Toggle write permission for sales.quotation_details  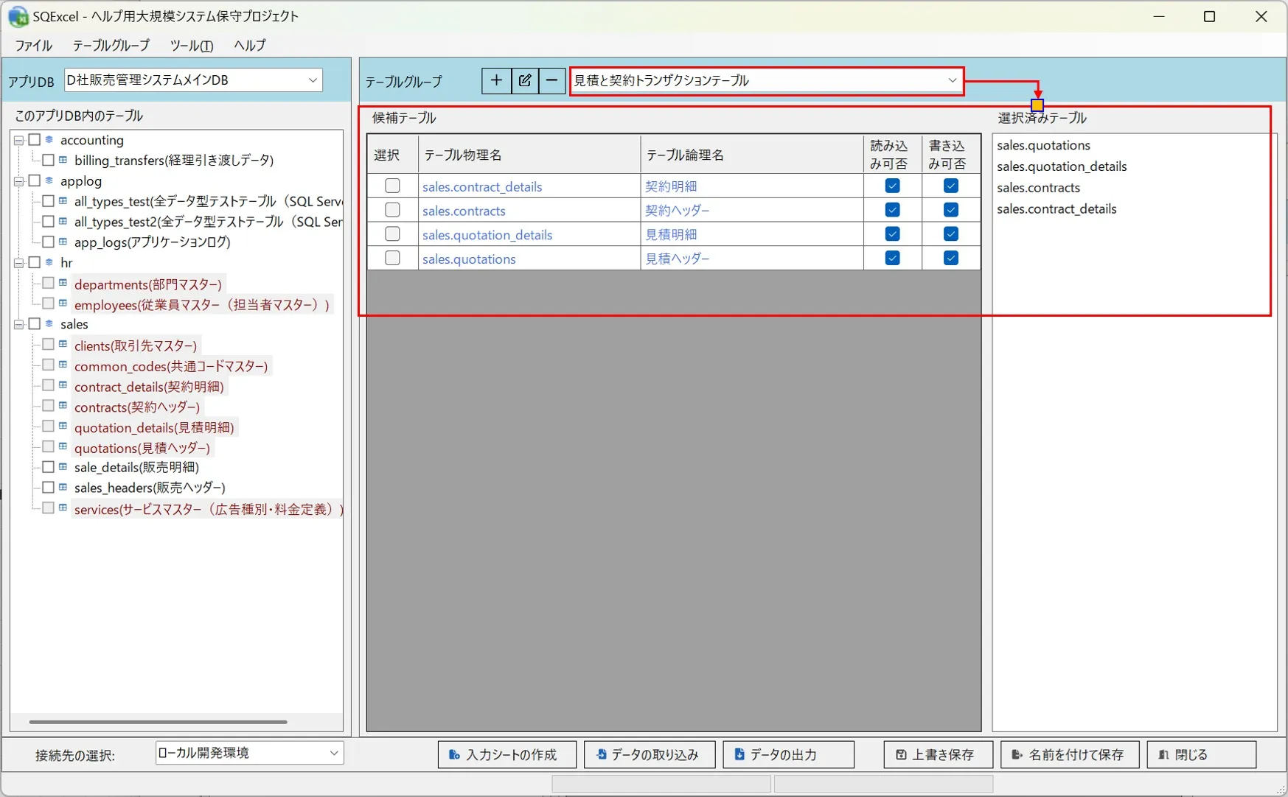click(951, 234)
